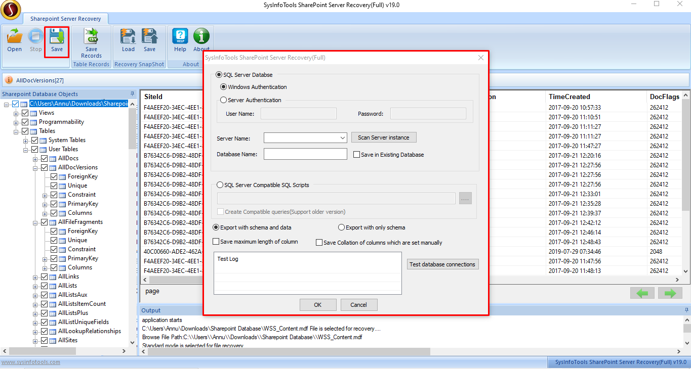Click the pin icon of the Sharepoint Database Objects panel
Image resolution: width=691 pixels, height=369 pixels.
[133, 94]
